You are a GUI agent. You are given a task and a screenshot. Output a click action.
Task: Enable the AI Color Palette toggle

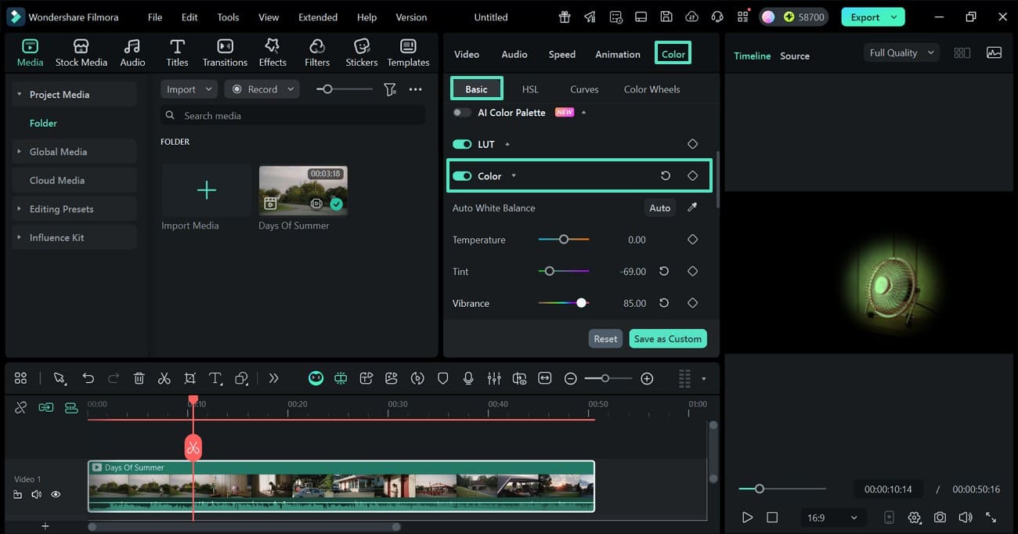pos(461,112)
